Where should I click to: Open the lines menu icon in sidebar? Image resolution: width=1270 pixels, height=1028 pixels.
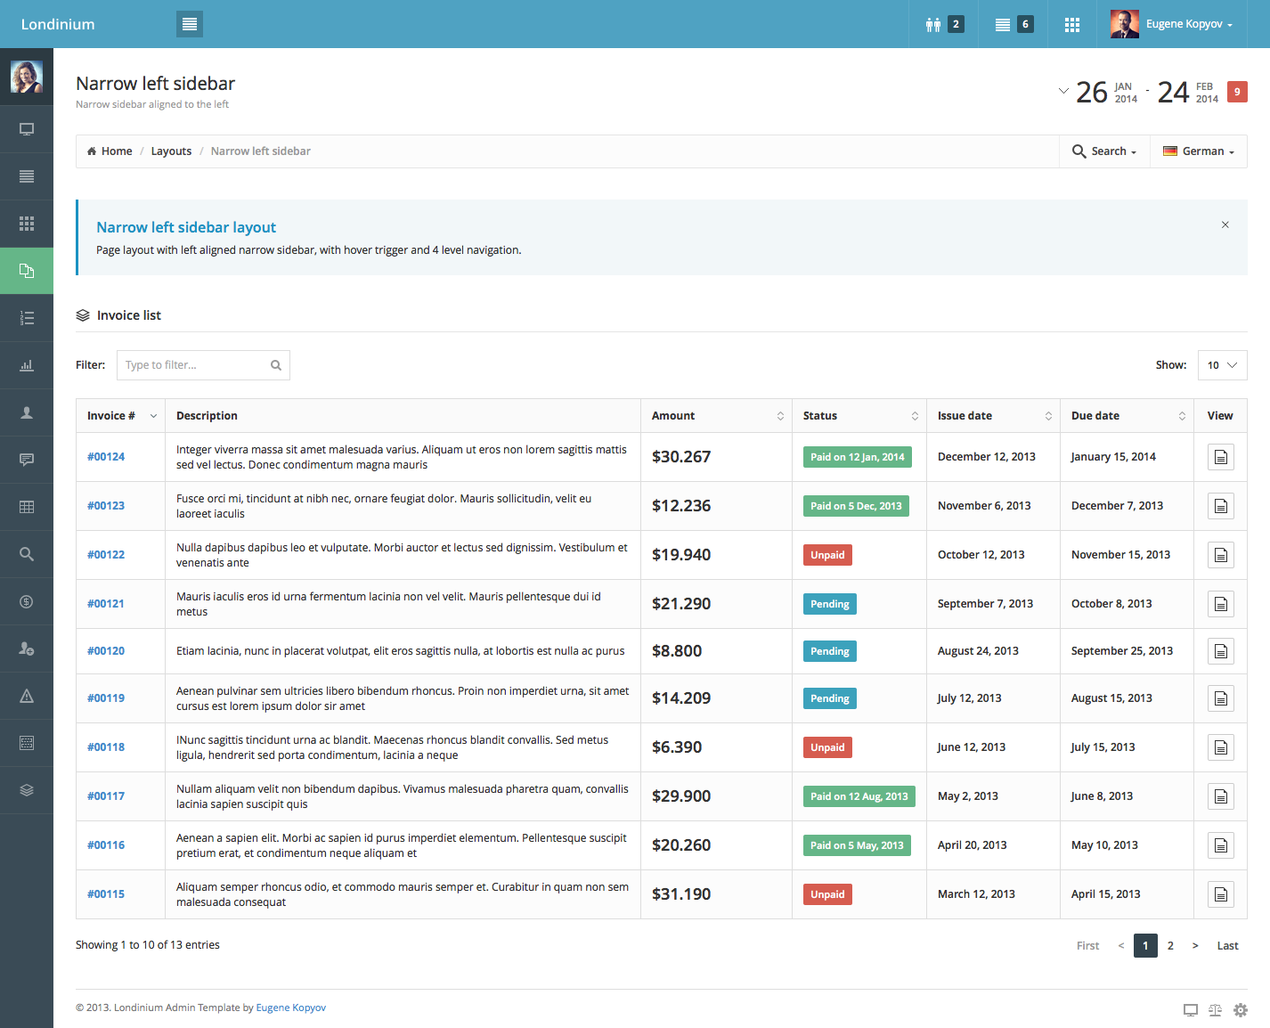pyautogui.click(x=27, y=176)
